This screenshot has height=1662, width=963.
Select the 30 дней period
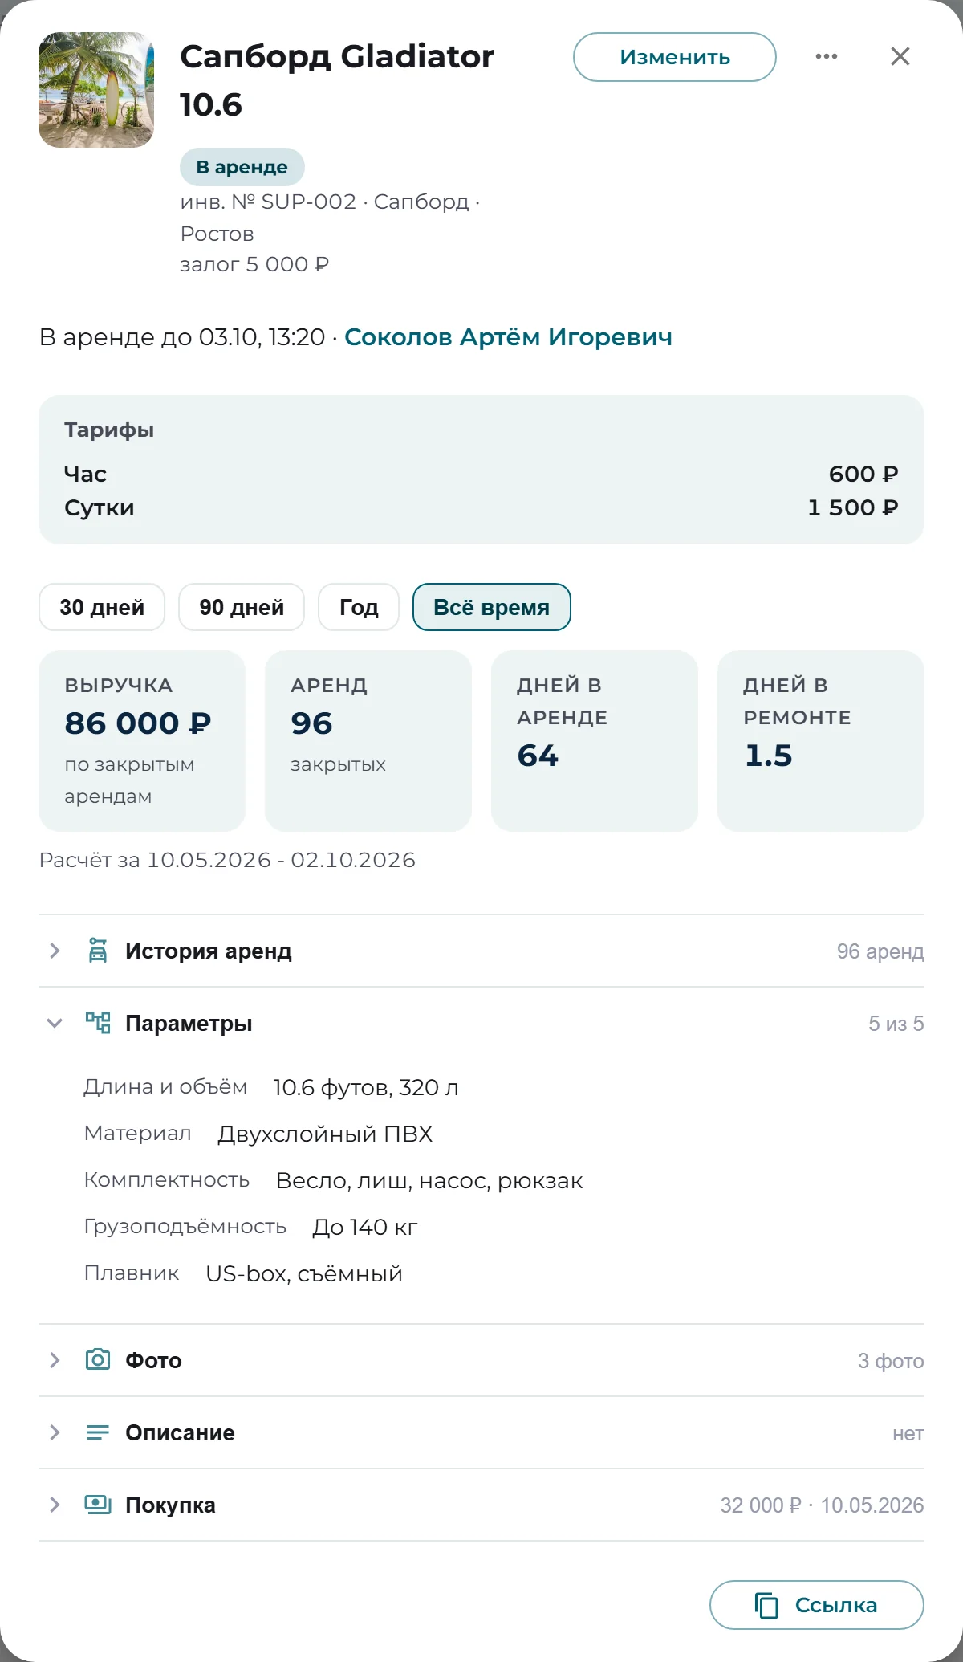point(102,607)
